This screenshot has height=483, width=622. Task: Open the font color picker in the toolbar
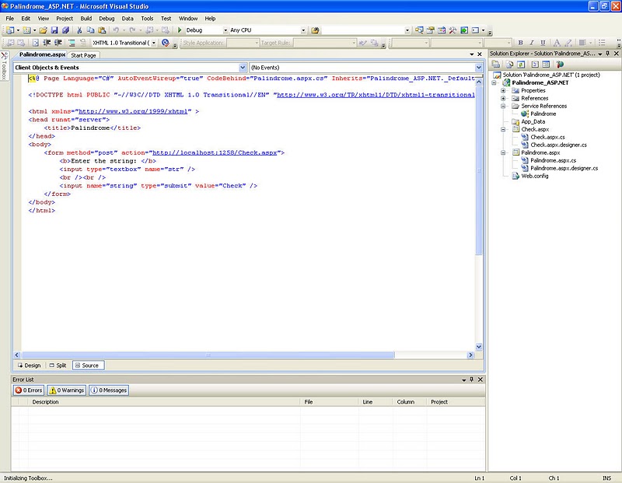(556, 40)
